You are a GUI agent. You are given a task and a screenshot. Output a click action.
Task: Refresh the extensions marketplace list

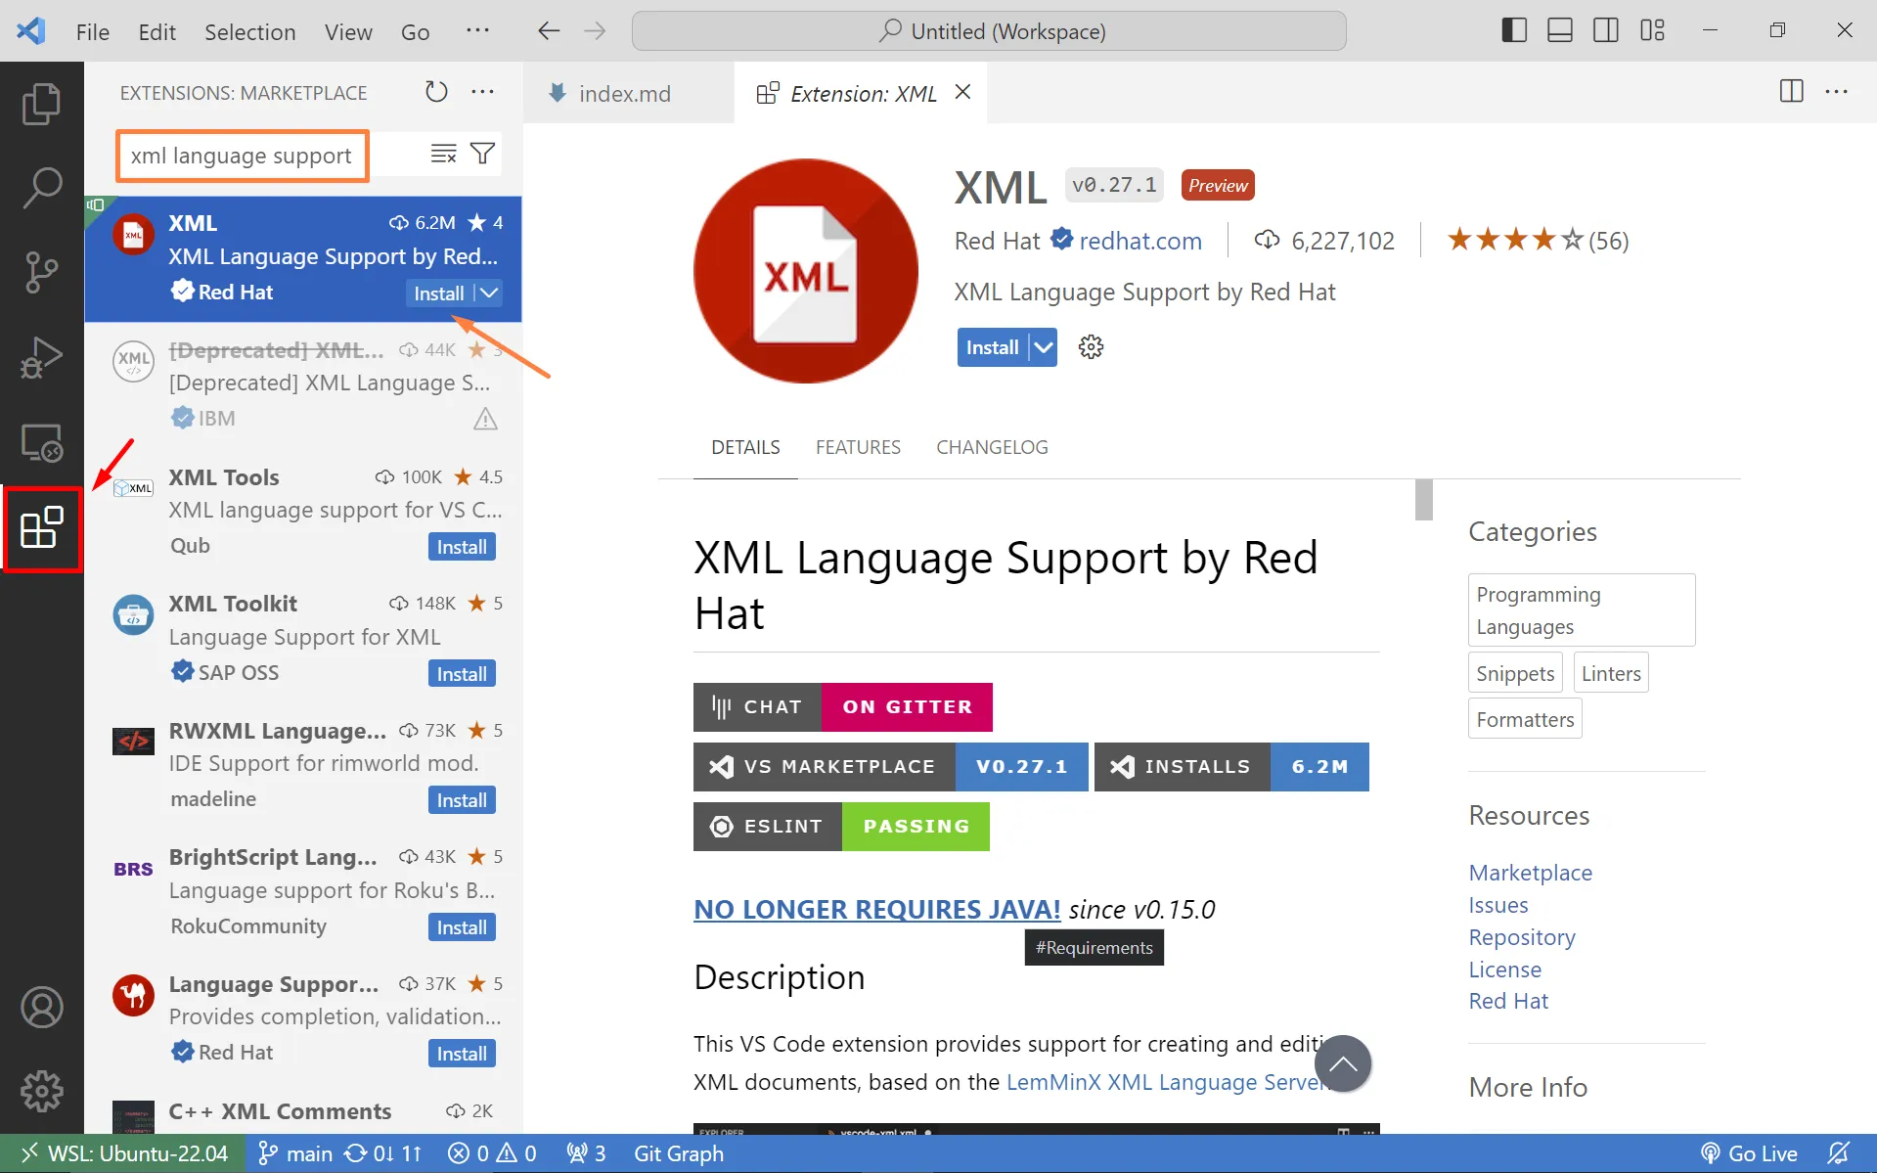click(436, 93)
